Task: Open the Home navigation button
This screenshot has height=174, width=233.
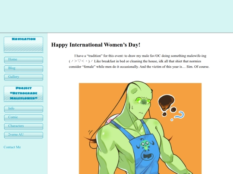Action: (x=23, y=60)
